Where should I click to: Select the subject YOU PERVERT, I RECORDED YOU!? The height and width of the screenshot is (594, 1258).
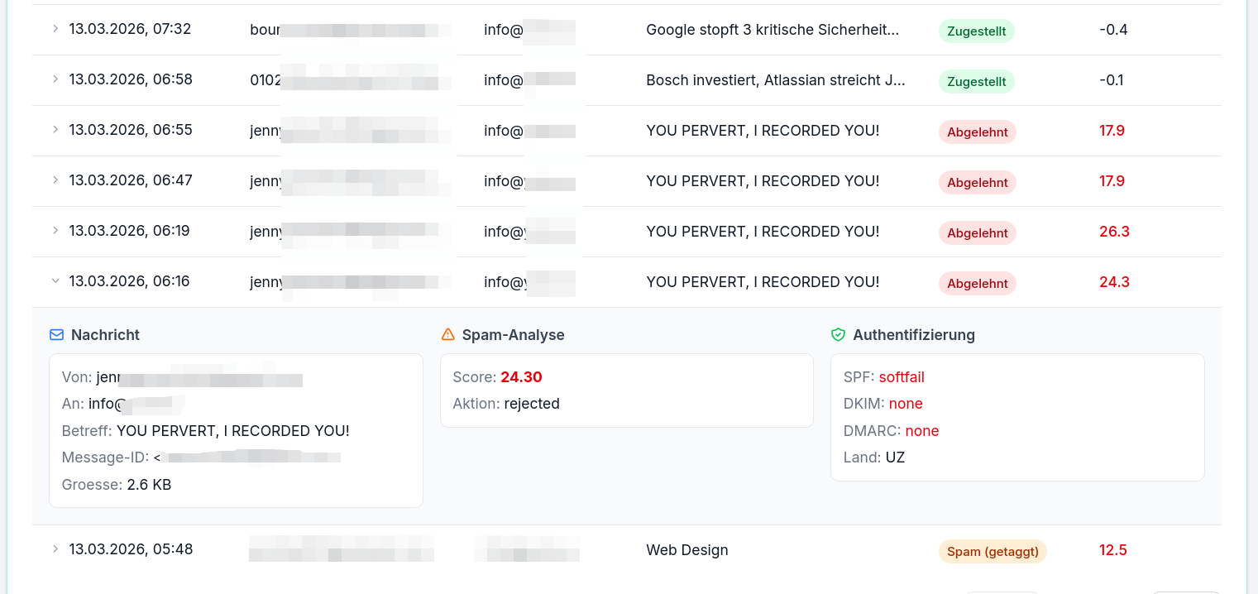pos(234,430)
